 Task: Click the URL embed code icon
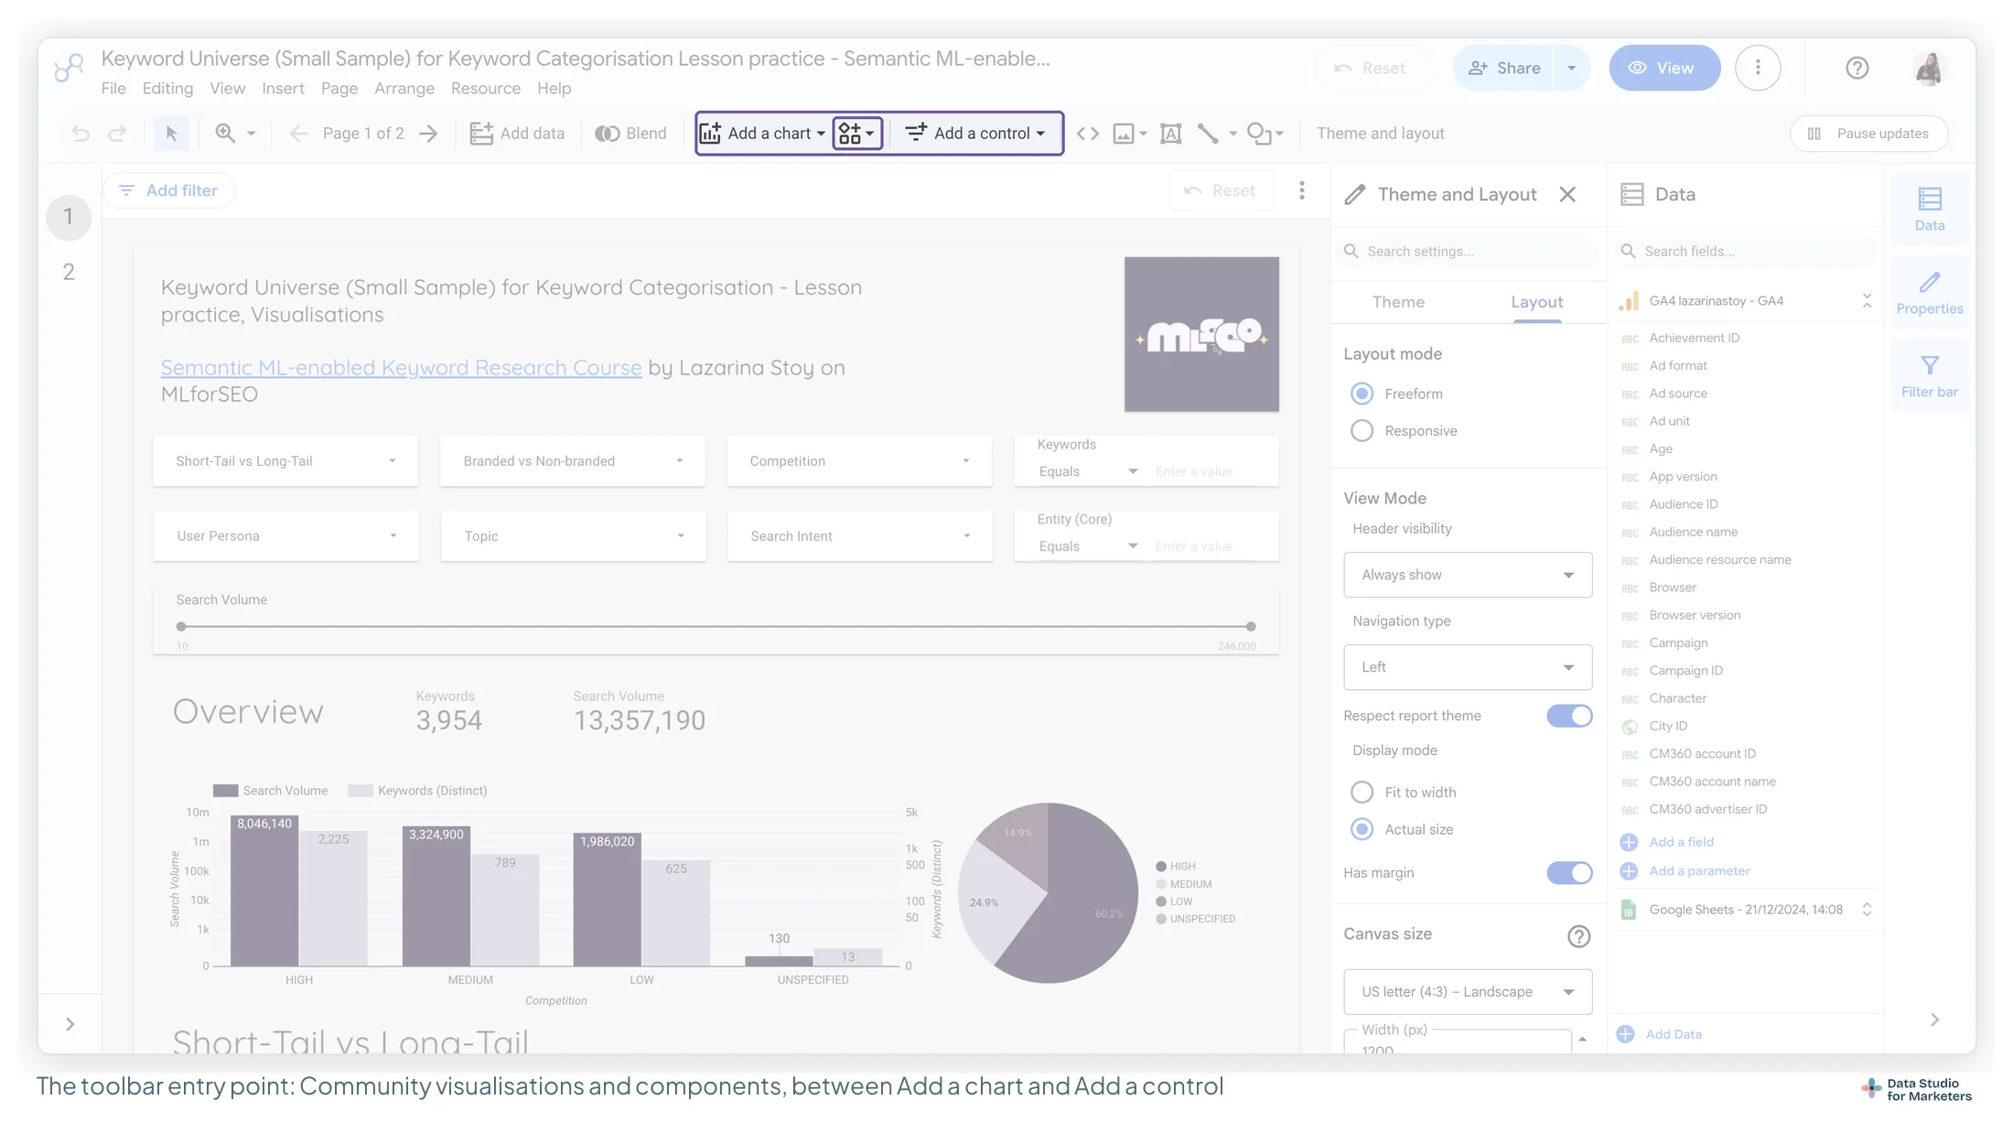[1087, 134]
